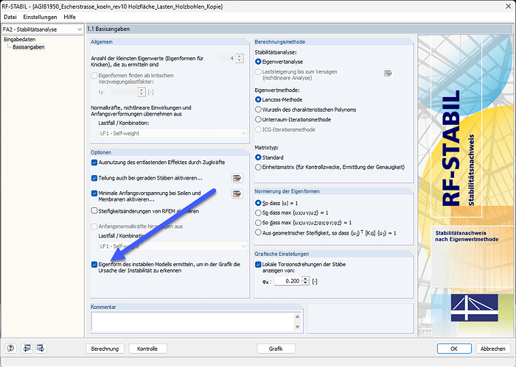
Task: Click the Grafik button
Action: (276, 349)
